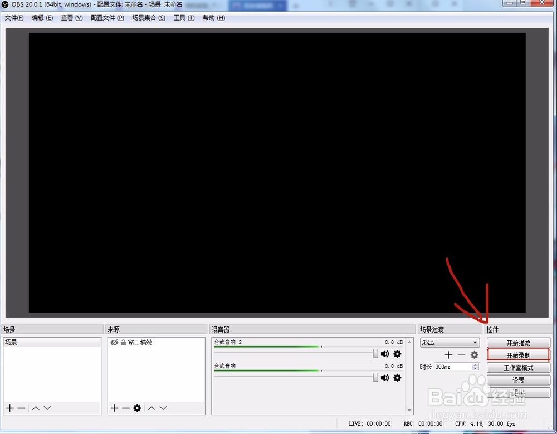Open 帮助(H) menu
This screenshot has width=557, height=434.
click(213, 18)
